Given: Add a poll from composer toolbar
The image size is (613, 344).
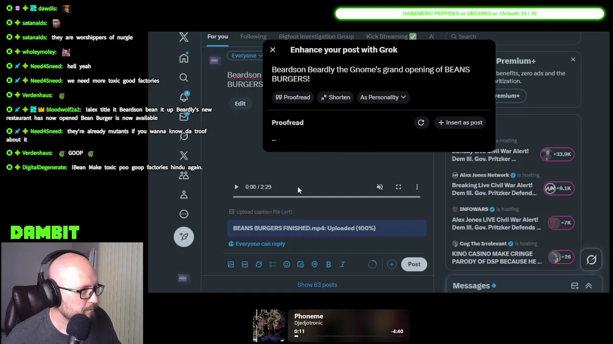Looking at the screenshot, I should tap(272, 264).
